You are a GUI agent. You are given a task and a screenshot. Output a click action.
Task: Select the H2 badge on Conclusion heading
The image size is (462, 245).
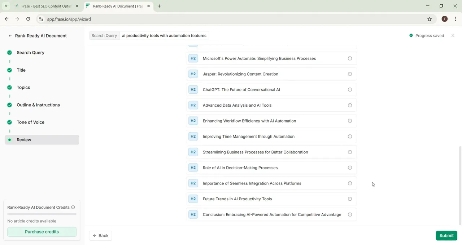coord(193,215)
